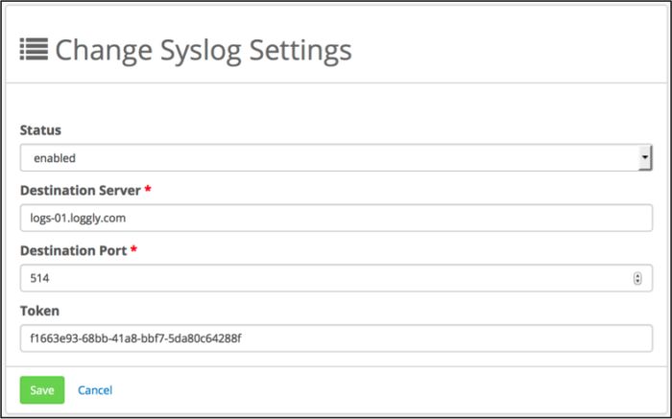The width and height of the screenshot is (672, 419).
Task: Click the list icon beside the heading
Action: tap(35, 50)
